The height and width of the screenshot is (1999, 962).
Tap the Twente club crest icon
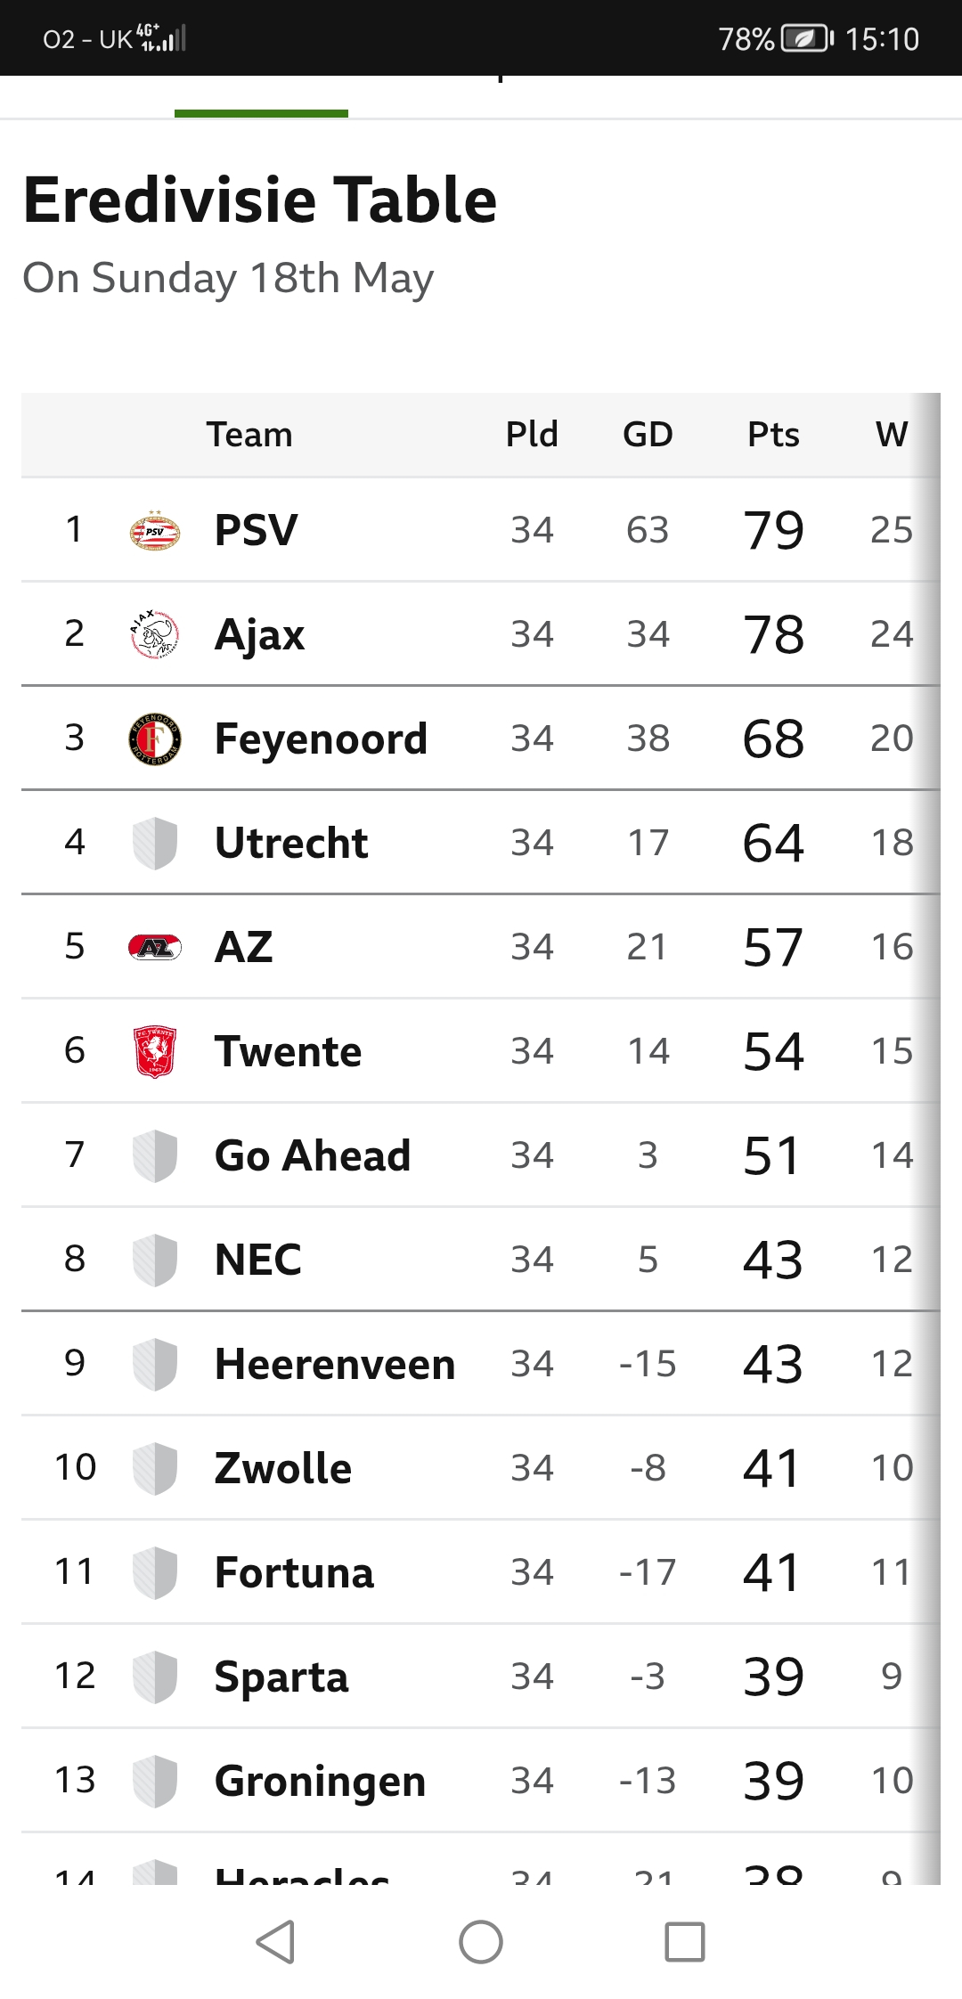[155, 1051]
